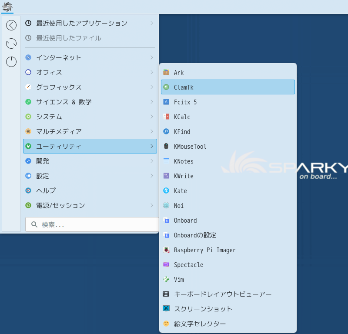Viewport: 348px width, 334px height.
Task: Expand the 電源/セッション submenu arrow
Action: coord(152,205)
